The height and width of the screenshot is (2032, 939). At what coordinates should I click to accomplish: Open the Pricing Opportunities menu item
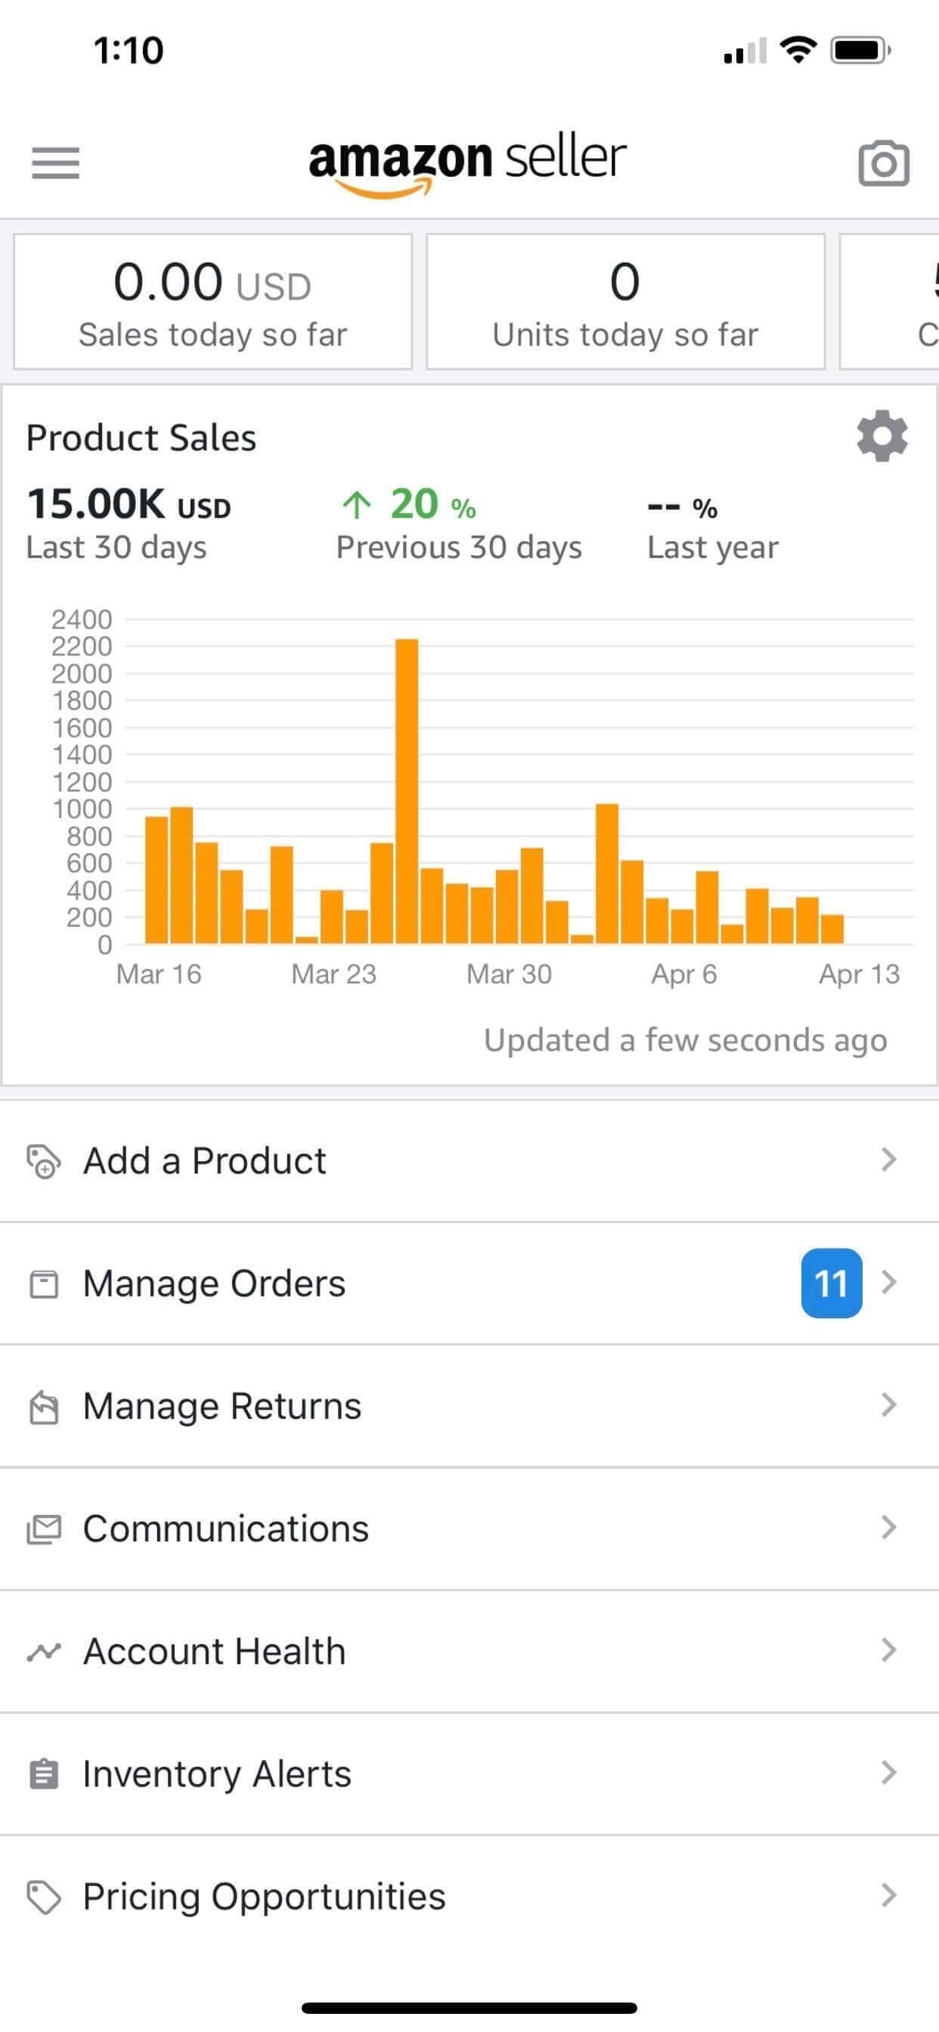tap(265, 1897)
